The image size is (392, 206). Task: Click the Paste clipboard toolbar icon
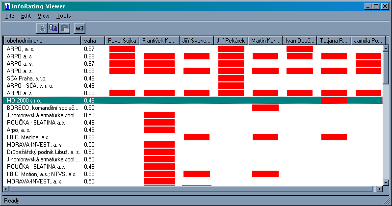click(64, 28)
